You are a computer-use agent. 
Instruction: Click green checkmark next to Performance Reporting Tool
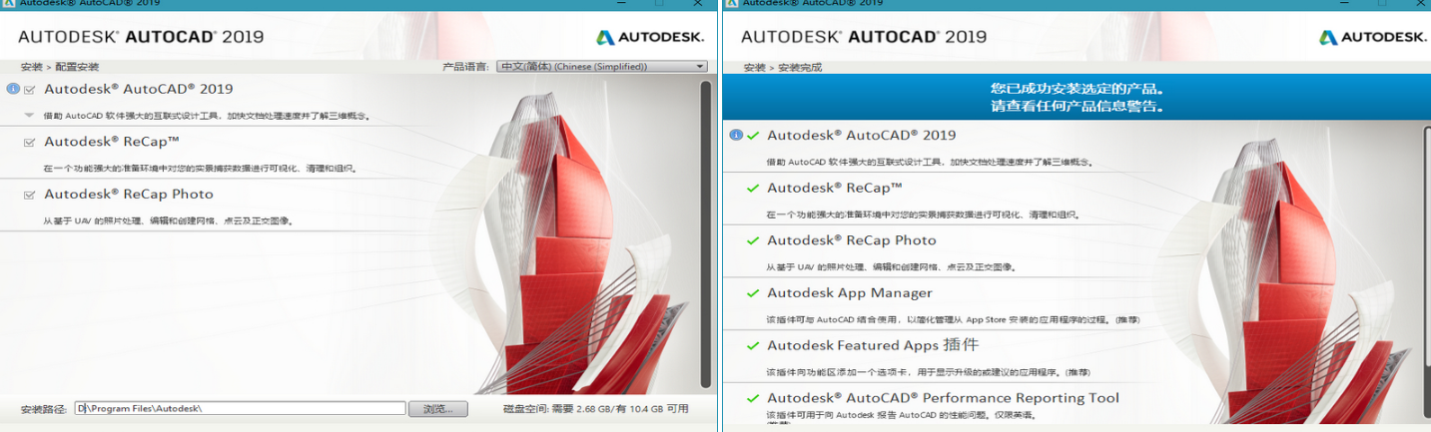coord(753,398)
